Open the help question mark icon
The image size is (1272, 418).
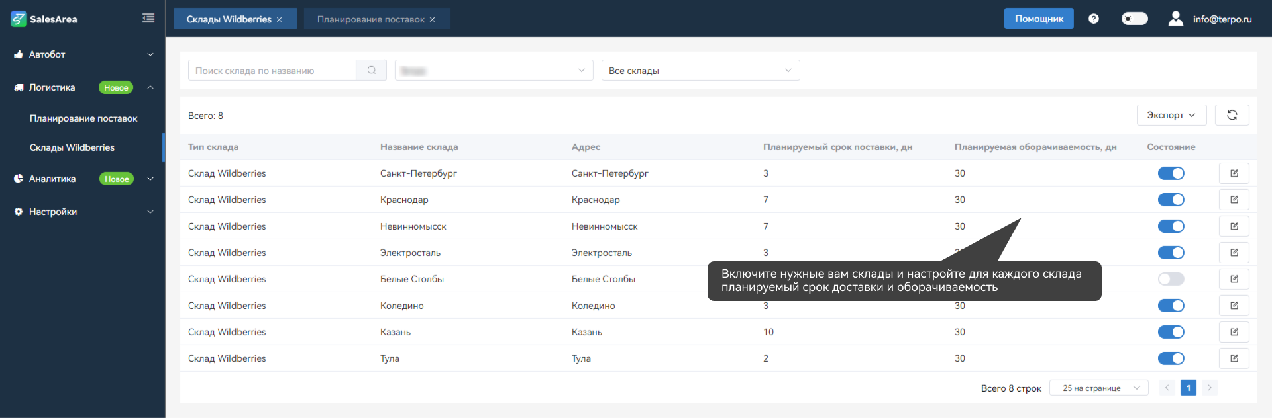[1094, 19]
